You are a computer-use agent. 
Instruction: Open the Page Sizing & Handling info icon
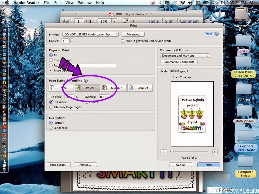click(x=86, y=81)
